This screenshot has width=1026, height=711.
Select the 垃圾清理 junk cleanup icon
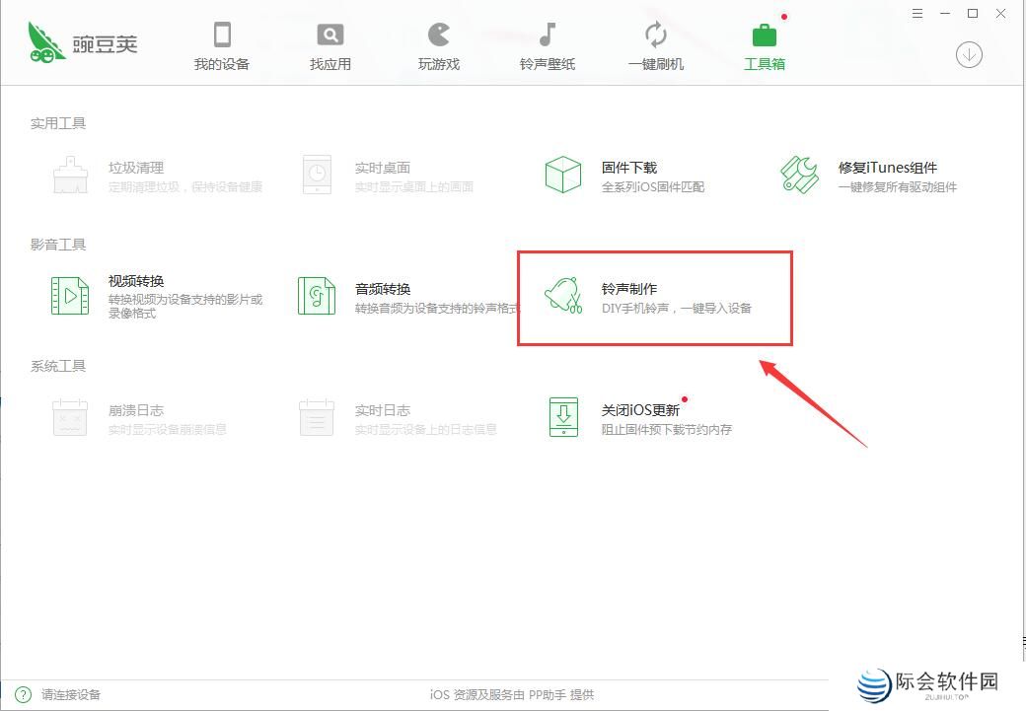click(x=69, y=175)
